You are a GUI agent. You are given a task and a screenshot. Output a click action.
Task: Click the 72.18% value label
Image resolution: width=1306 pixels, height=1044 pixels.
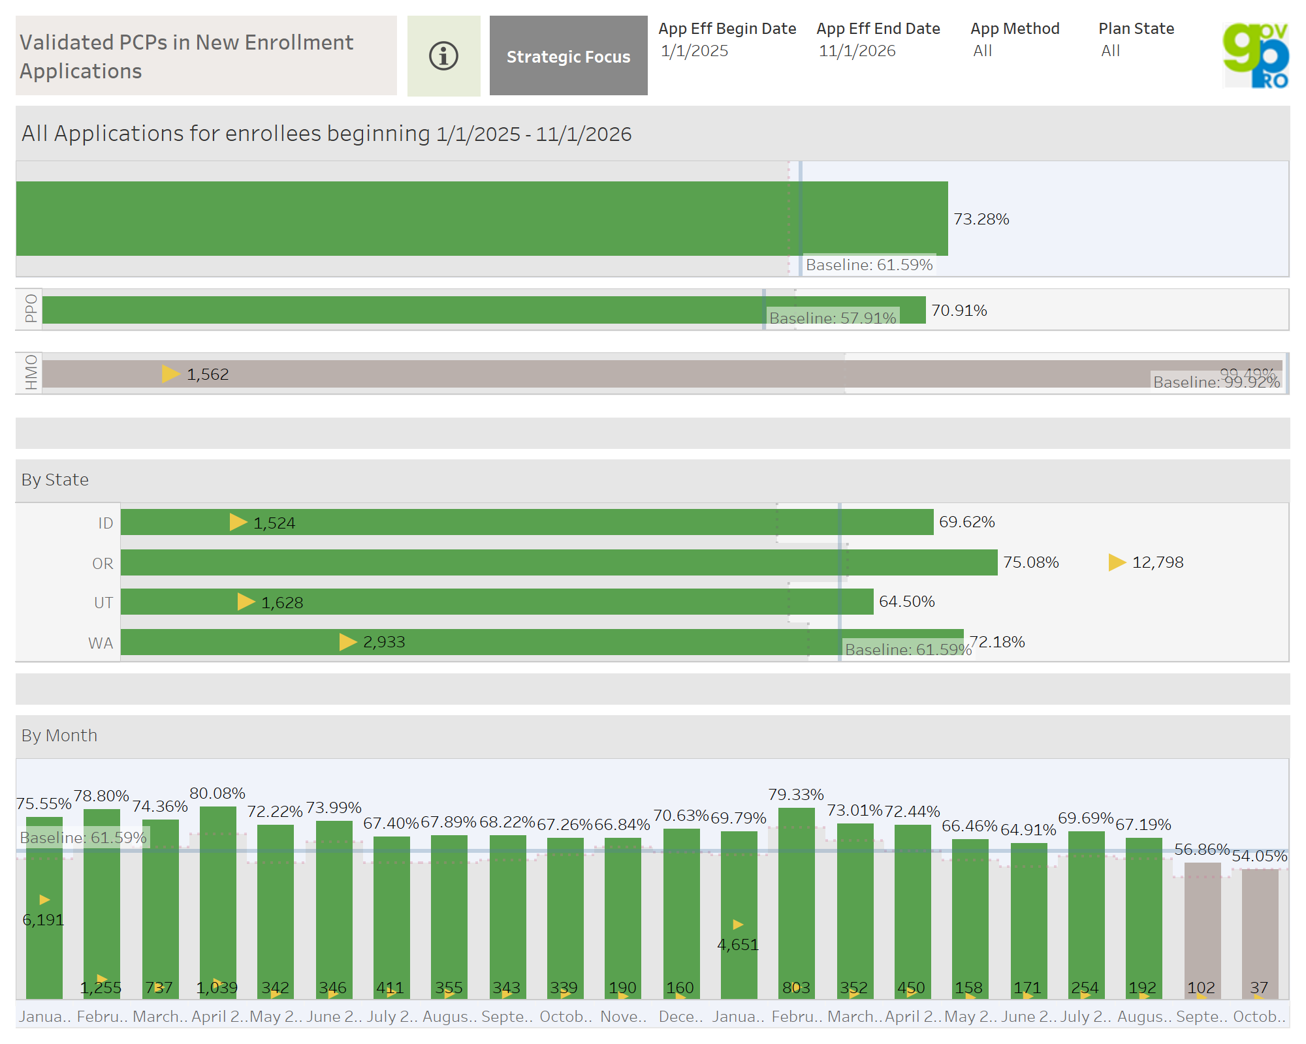pyautogui.click(x=997, y=642)
